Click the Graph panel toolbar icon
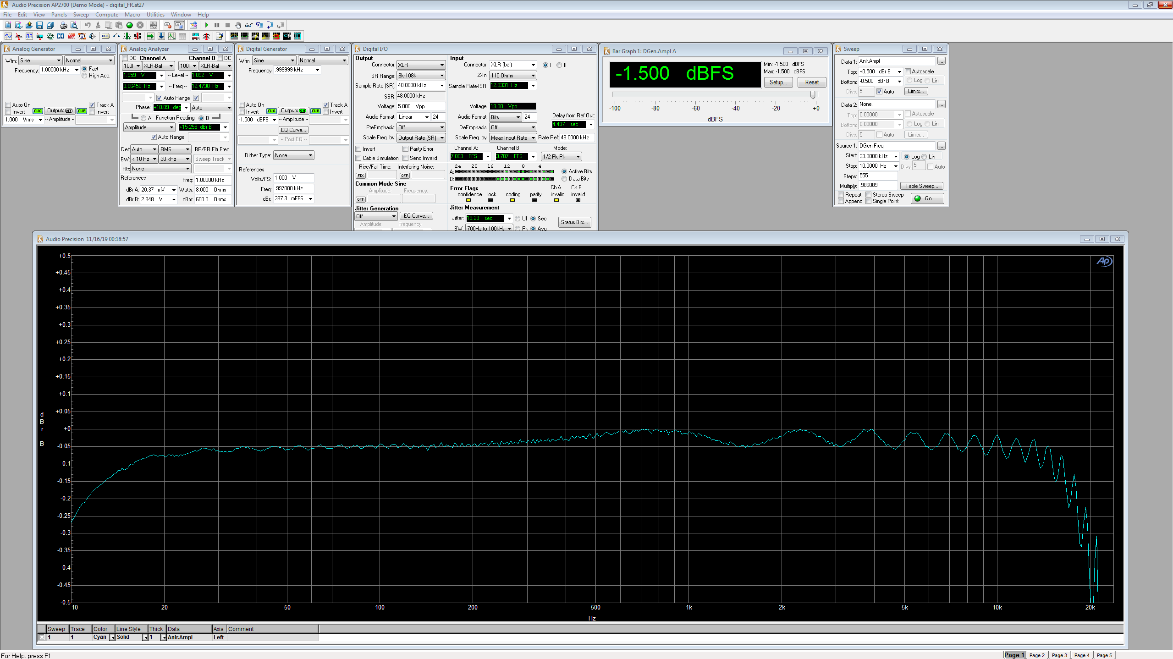Screen dimensions: 1173x659 (x=171, y=36)
